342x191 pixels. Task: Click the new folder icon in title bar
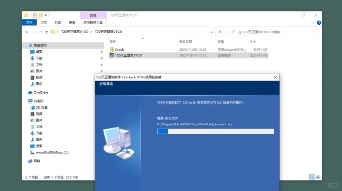tap(41, 15)
